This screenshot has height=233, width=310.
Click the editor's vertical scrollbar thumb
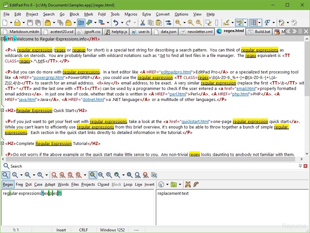[307, 68]
